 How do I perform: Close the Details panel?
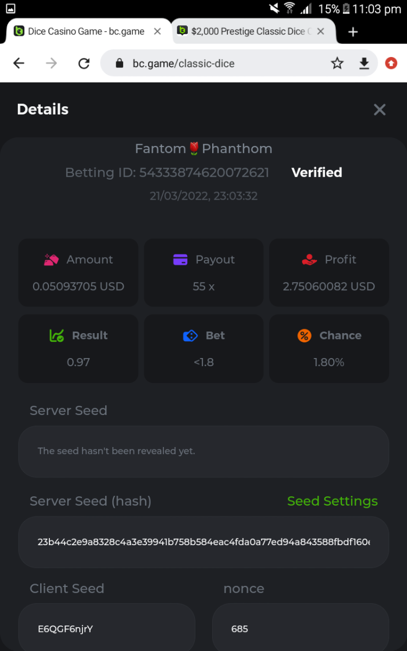pyautogui.click(x=379, y=110)
